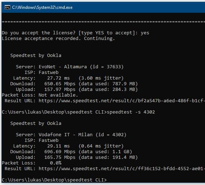Click the Packet Loss 0.0% value
The width and height of the screenshot is (205, 185).
(x=56, y=163)
